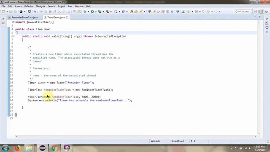Click the Forward navigation arrow

(x=216, y=11)
